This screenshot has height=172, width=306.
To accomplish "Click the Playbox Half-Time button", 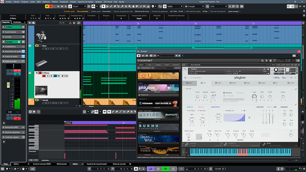I will (x=265, y=135).
